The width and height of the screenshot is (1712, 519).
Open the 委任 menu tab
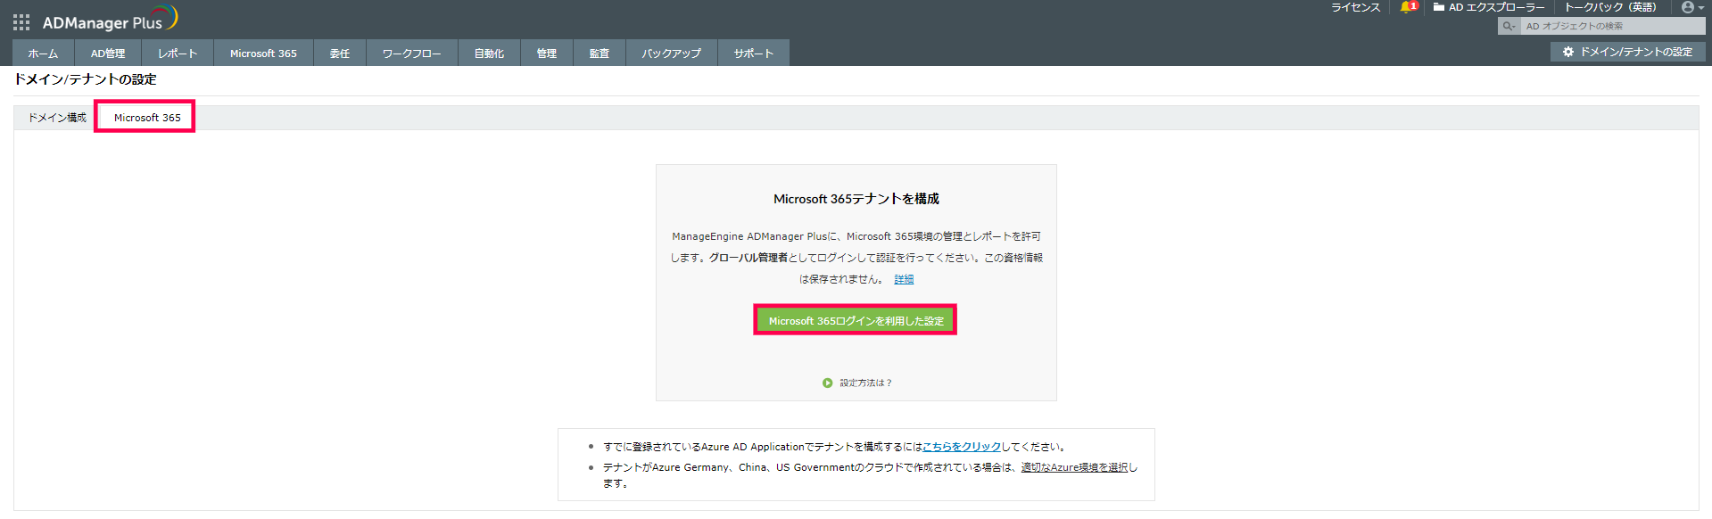[x=340, y=54]
